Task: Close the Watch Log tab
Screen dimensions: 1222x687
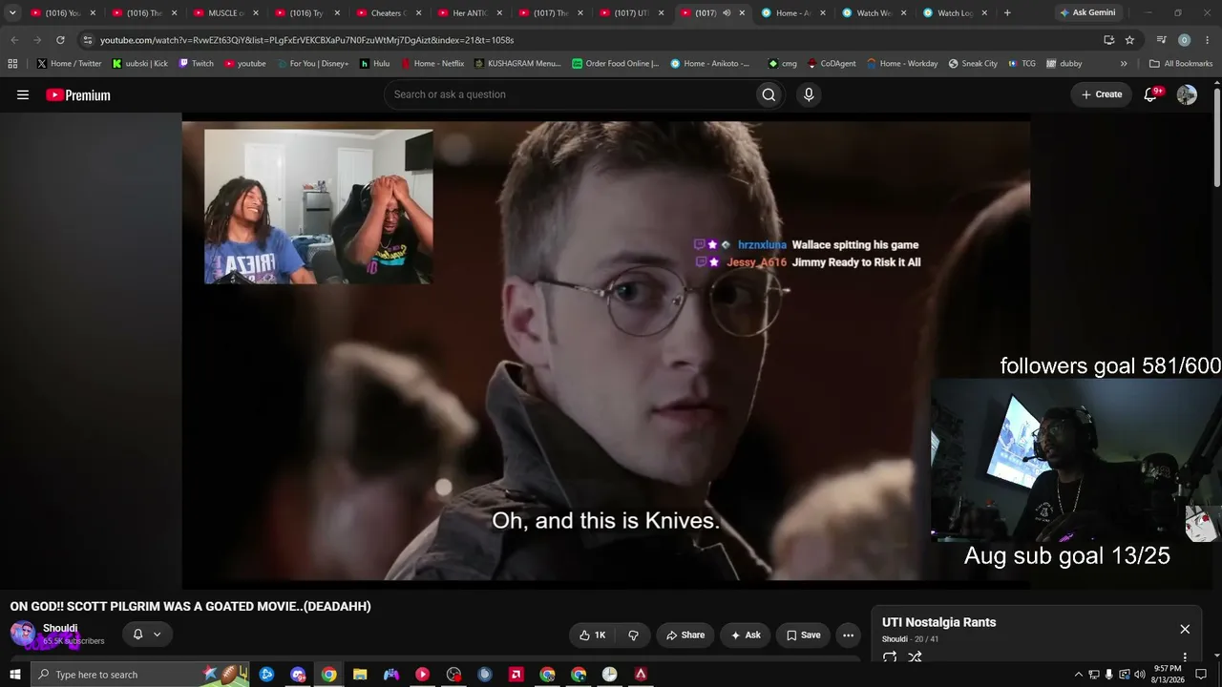Action: [984, 13]
